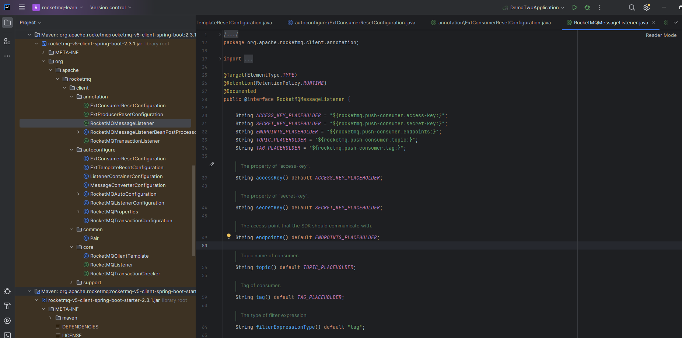682x338 pixels.
Task: Select DEPENDENCIES file in tree
Action: [80, 327]
